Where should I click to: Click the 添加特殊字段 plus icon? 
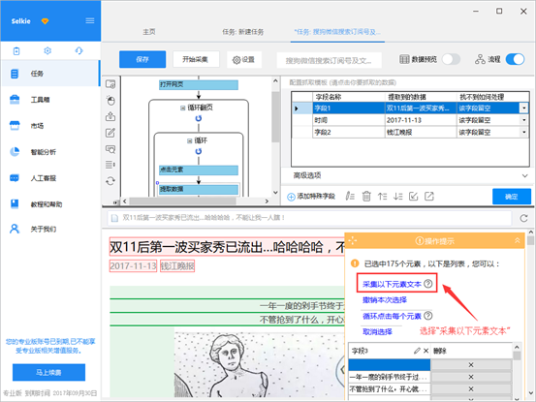(x=291, y=197)
